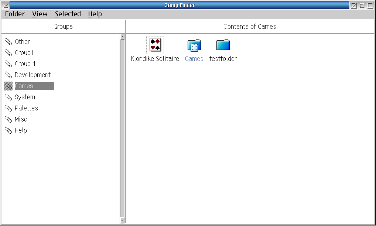Image resolution: width=376 pixels, height=226 pixels.
Task: Click the paperclip icon next to Development
Action: tap(8, 75)
